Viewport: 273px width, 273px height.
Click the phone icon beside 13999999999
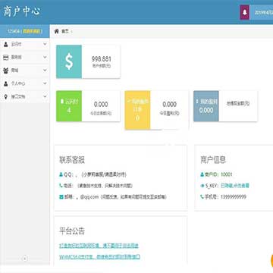coord(202,197)
